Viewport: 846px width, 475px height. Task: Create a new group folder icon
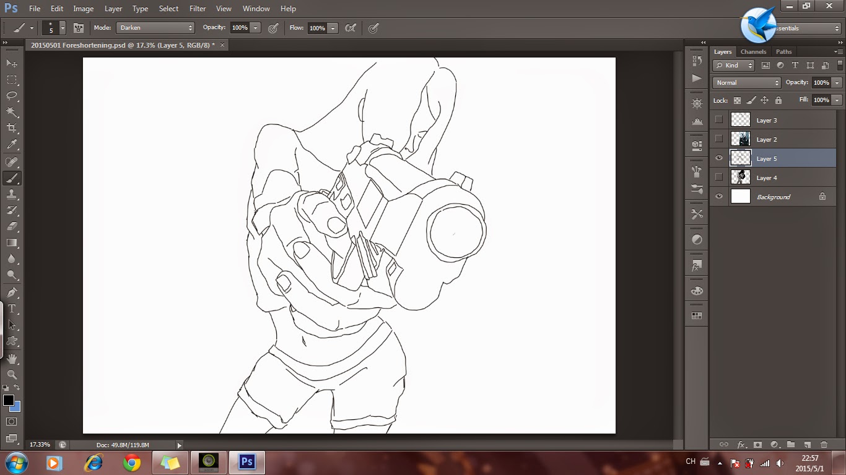[x=791, y=444]
